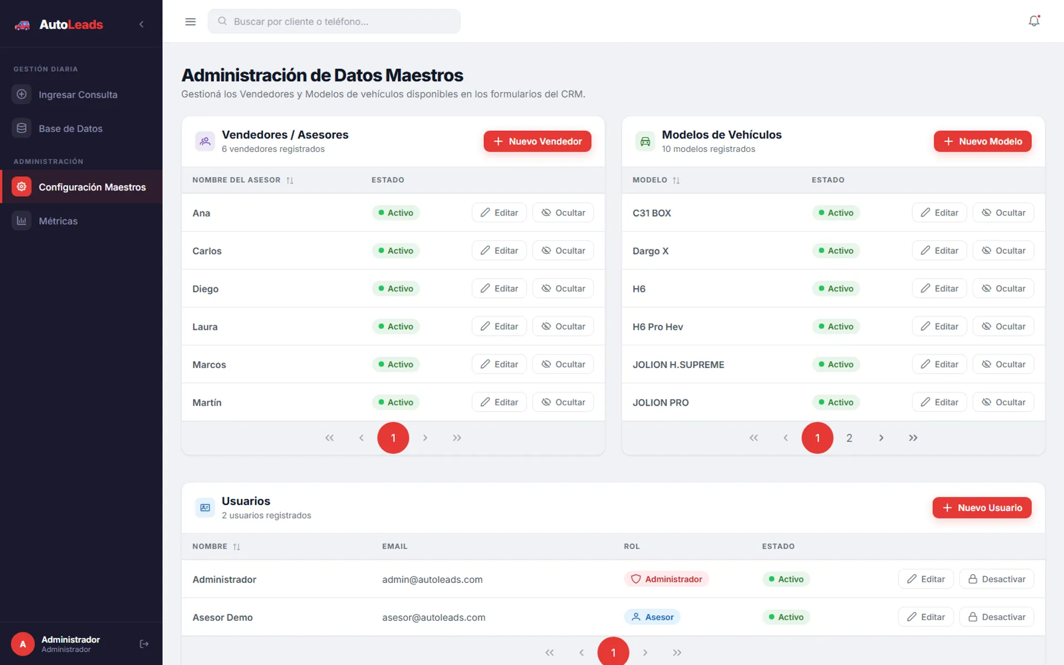Hide the vendedor Diego
The width and height of the screenshot is (1064, 665).
pyautogui.click(x=563, y=289)
